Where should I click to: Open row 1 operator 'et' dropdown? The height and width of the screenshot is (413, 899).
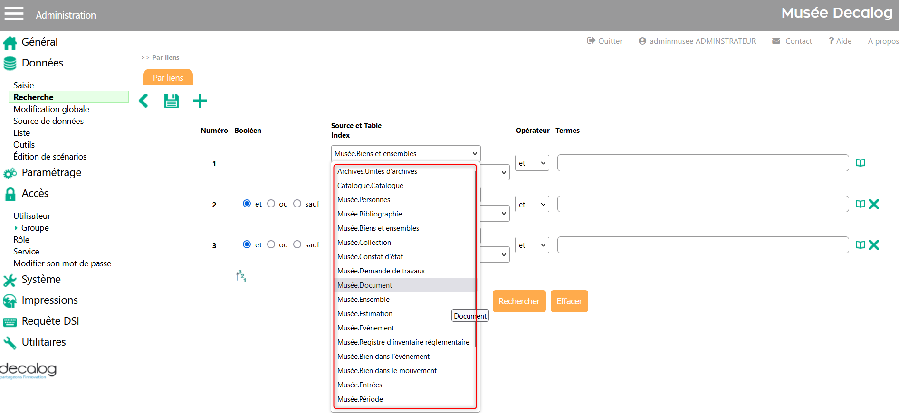point(532,163)
